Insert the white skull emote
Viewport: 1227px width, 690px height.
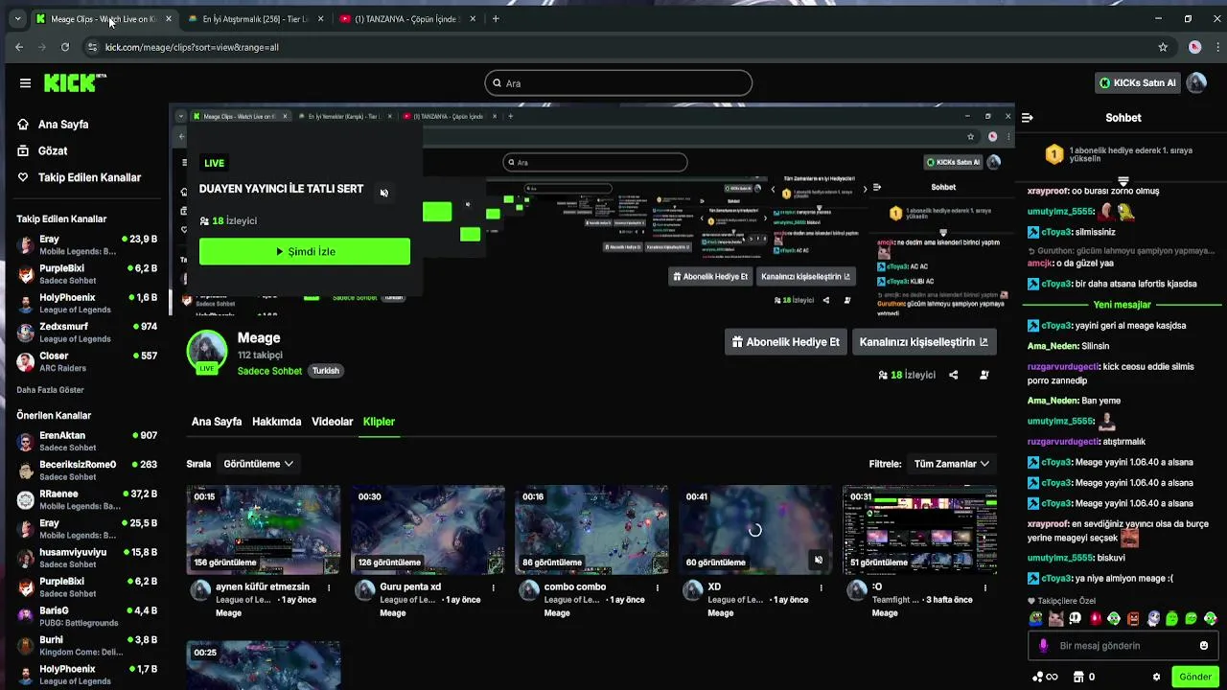point(1075,619)
